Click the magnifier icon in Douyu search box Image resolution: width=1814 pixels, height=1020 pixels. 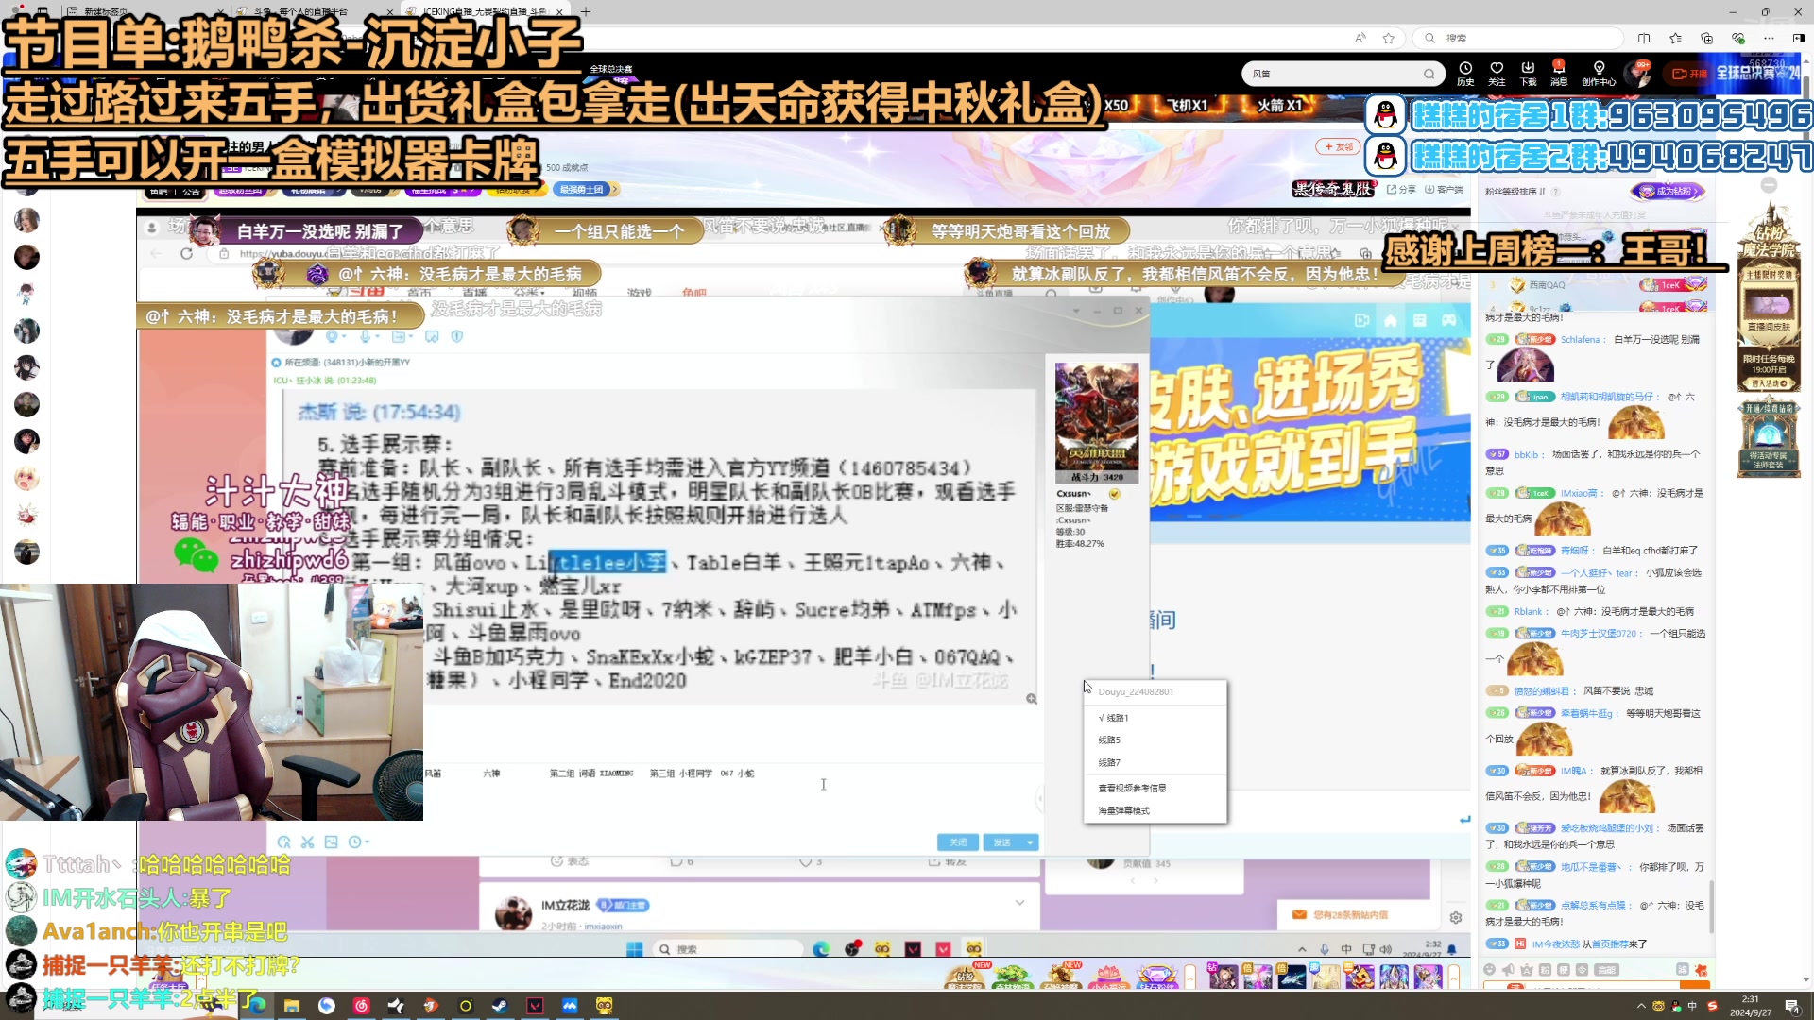(1429, 74)
